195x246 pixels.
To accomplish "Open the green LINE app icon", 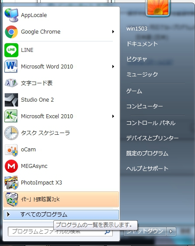I will tap(11, 50).
